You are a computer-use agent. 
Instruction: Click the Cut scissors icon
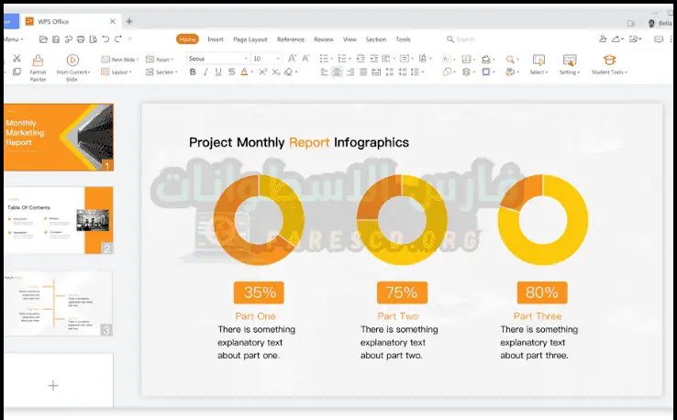16,59
